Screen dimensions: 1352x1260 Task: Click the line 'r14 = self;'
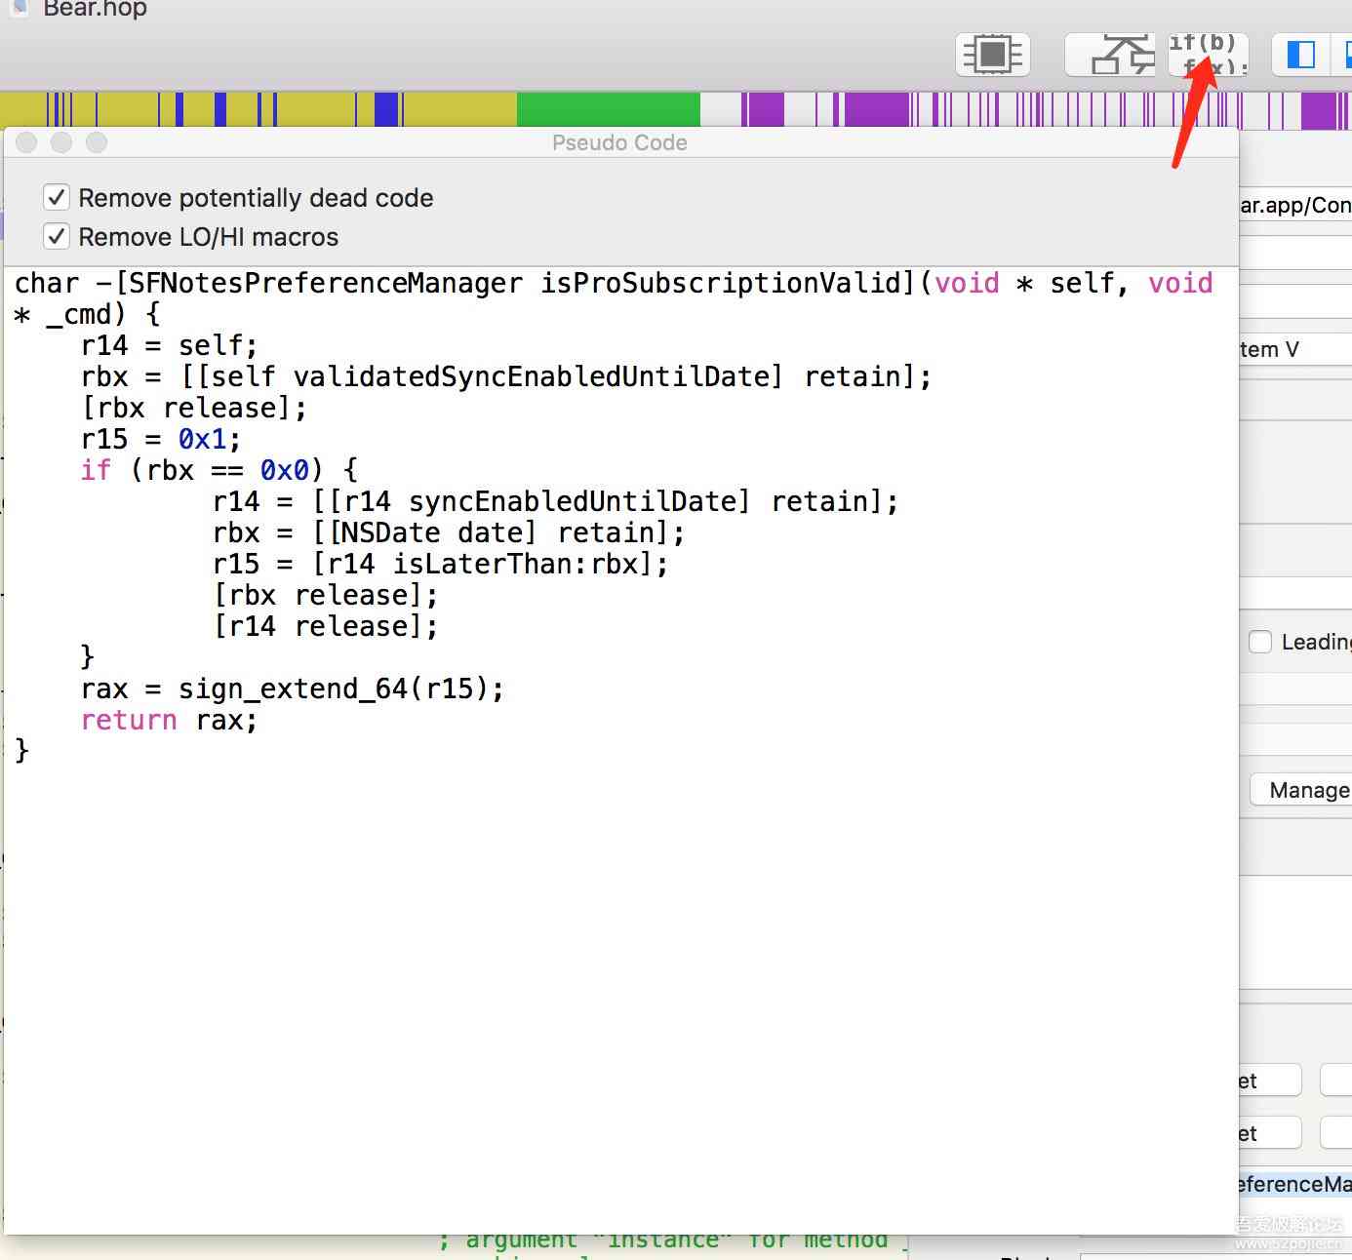[x=169, y=345]
